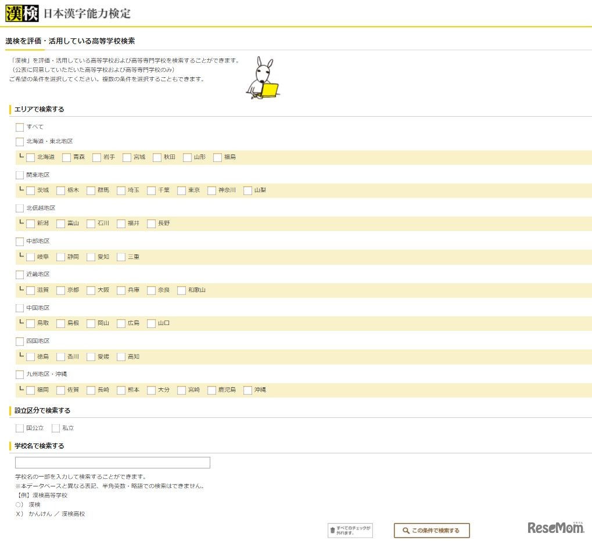Select the 新潟 checkbox

point(31,223)
